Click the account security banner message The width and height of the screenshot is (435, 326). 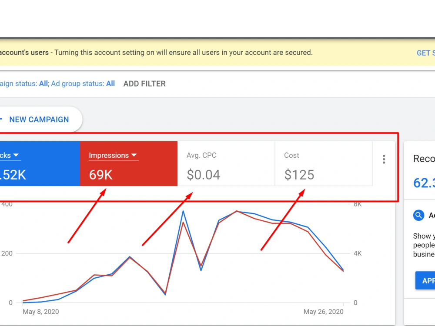(x=156, y=53)
